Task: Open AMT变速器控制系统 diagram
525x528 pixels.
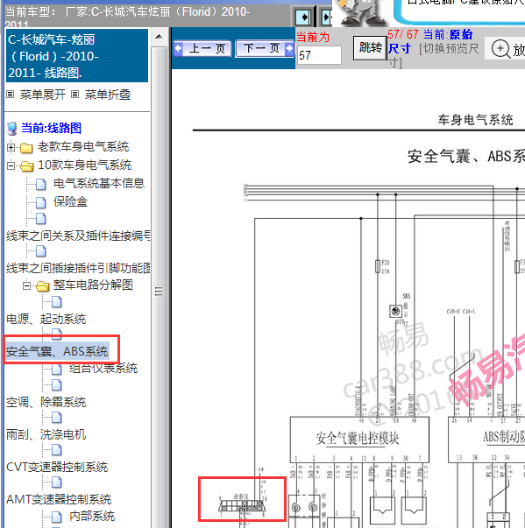Action: [59, 499]
